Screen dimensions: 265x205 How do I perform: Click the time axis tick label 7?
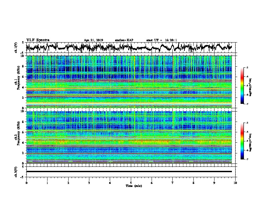[x=173, y=183]
